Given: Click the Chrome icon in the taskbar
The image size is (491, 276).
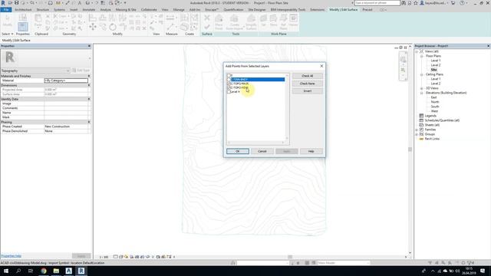Looking at the screenshot, I should (x=44, y=271).
